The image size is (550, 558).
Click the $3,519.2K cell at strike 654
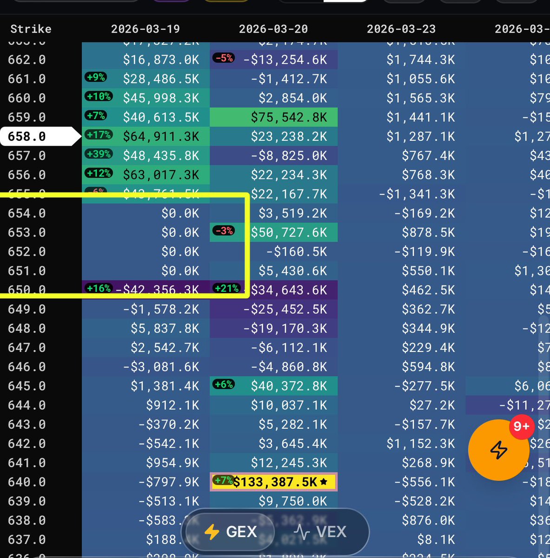(x=274, y=213)
